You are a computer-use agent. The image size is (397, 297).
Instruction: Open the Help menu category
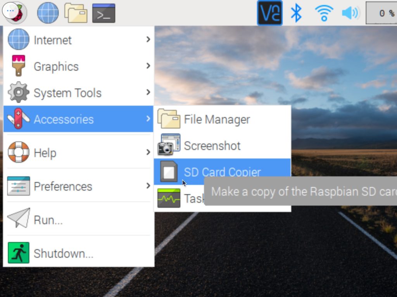(x=45, y=153)
